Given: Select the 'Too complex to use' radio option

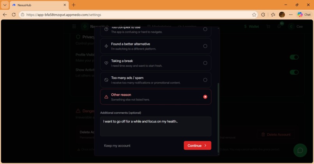Looking at the screenshot, I should pos(205,29).
